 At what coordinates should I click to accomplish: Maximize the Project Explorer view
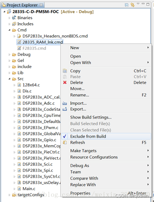[x=148, y=4]
